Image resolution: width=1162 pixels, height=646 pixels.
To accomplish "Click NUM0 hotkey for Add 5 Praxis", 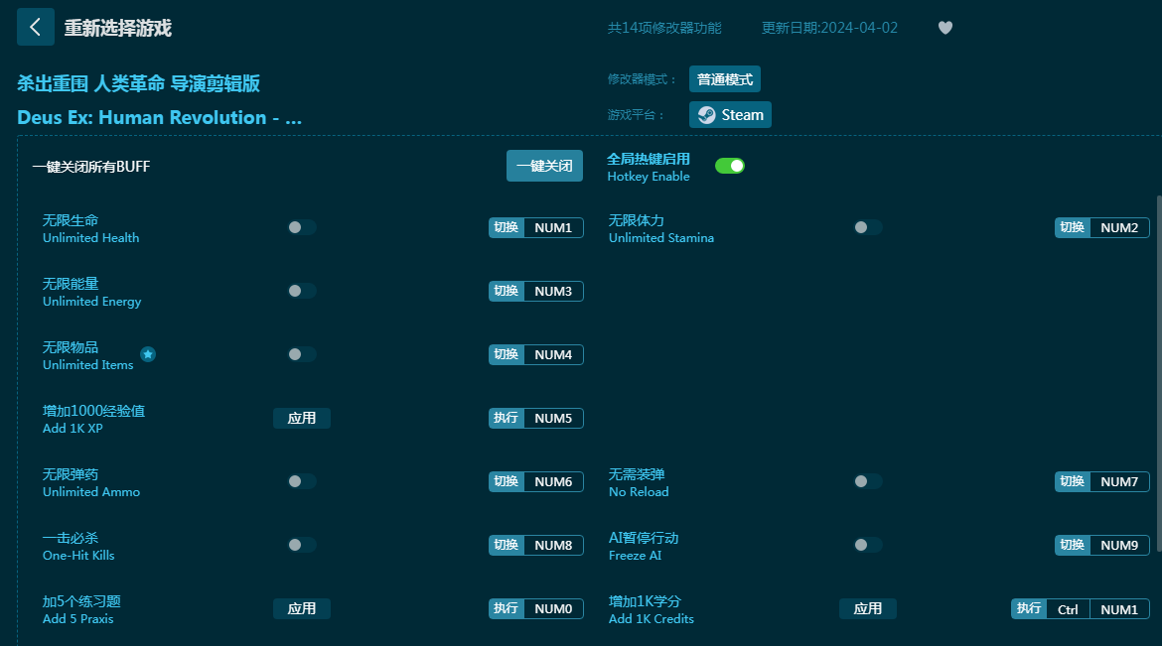I will click(x=553, y=608).
